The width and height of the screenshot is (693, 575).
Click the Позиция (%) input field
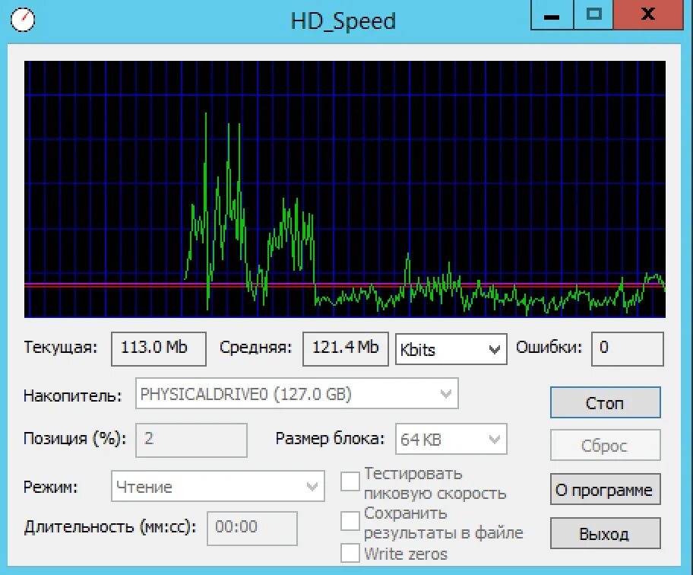click(x=191, y=440)
